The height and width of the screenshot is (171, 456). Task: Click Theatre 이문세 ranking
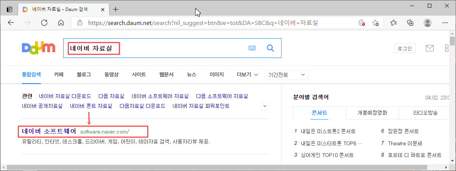[405, 143]
